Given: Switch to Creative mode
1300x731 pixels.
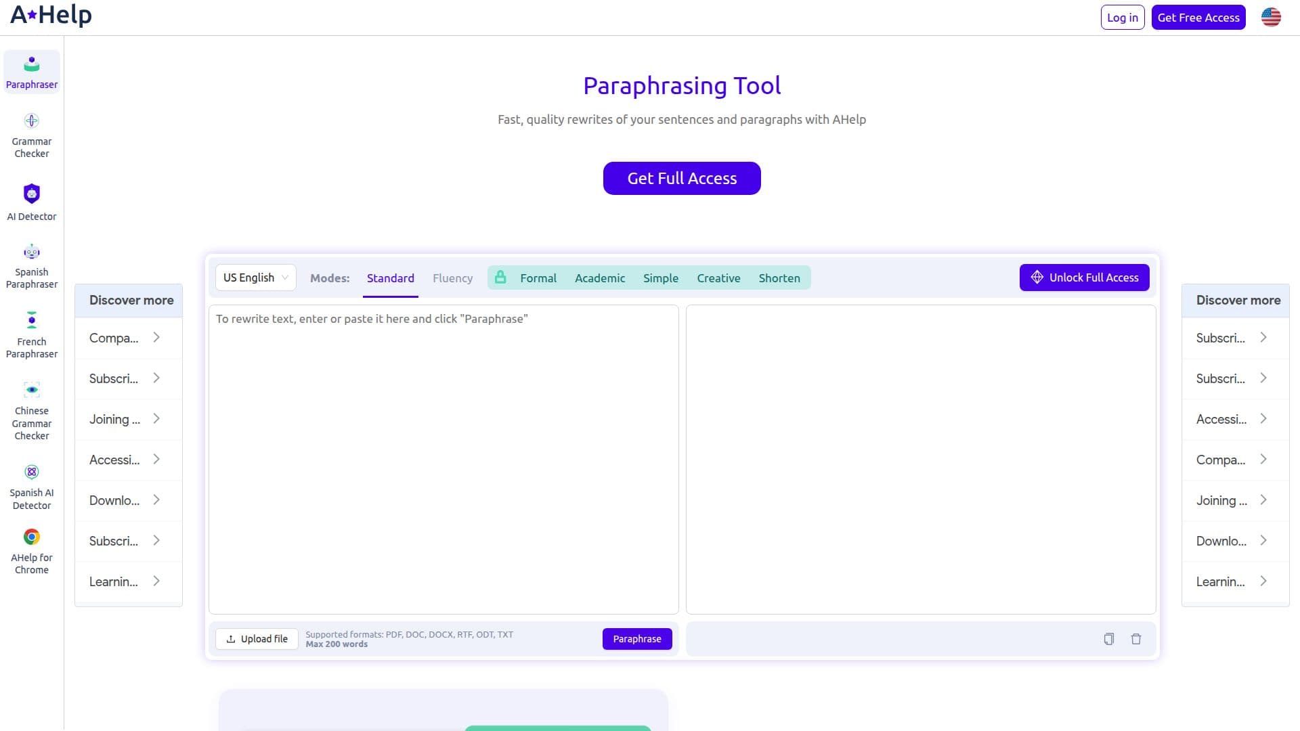Looking at the screenshot, I should pos(718,278).
